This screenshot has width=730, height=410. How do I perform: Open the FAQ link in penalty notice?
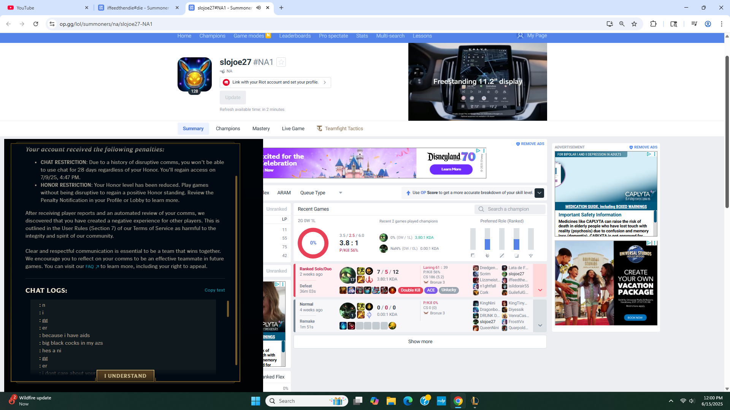(92, 266)
